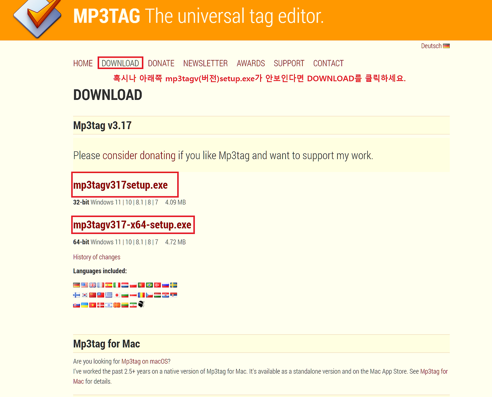Visit the AWARDS page

(x=251, y=63)
